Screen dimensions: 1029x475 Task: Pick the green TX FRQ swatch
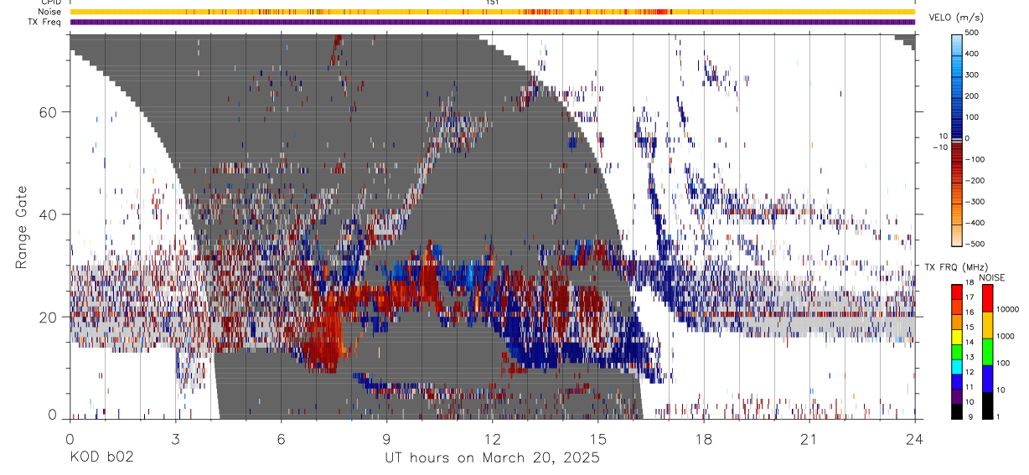point(956,351)
